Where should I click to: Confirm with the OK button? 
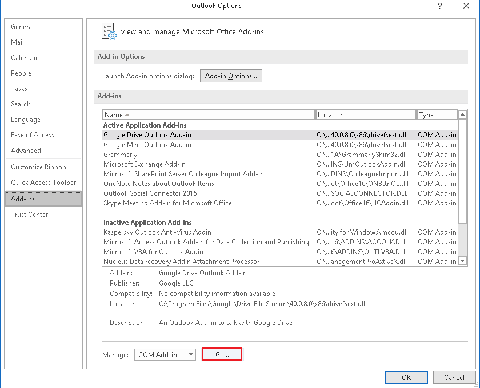(406, 378)
